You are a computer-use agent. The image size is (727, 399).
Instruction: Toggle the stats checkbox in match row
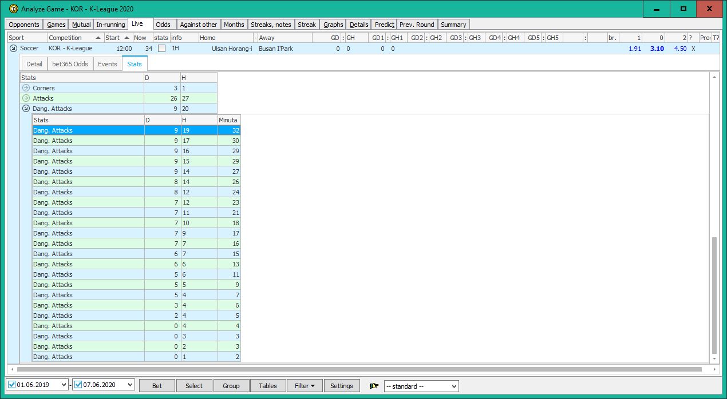[x=161, y=49]
